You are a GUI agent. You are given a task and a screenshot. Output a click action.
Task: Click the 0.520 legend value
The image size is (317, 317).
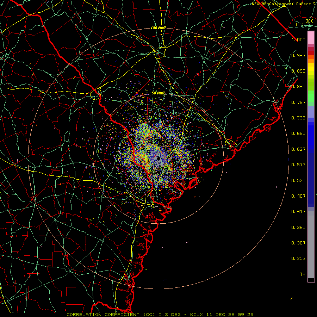[298, 181]
